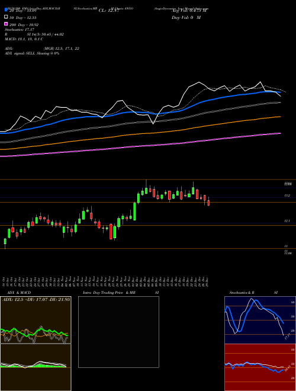Open the MACD histogram chart thumbnail
296x391 pixels.
[x=36, y=367]
